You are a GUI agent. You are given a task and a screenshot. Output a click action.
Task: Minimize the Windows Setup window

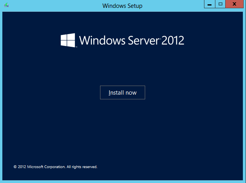click(x=210, y=4)
